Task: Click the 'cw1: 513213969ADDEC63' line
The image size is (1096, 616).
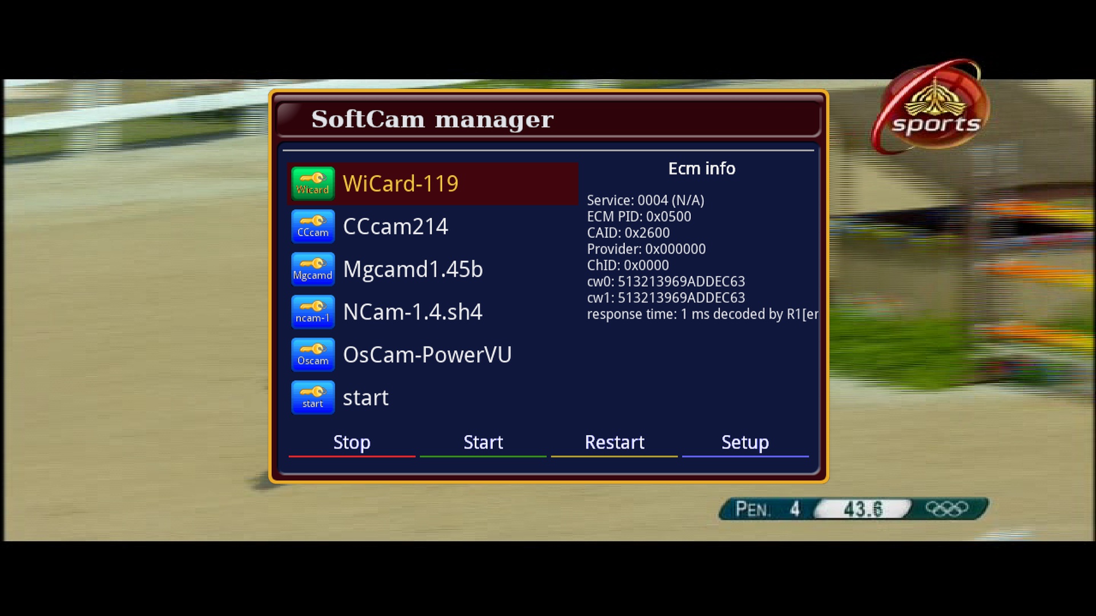Action: pos(666,298)
